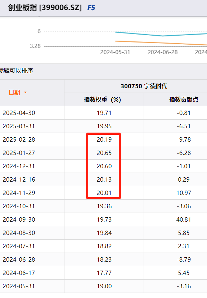Click weight value 19.00
This screenshot has height=298, width=207.
pos(104,286)
